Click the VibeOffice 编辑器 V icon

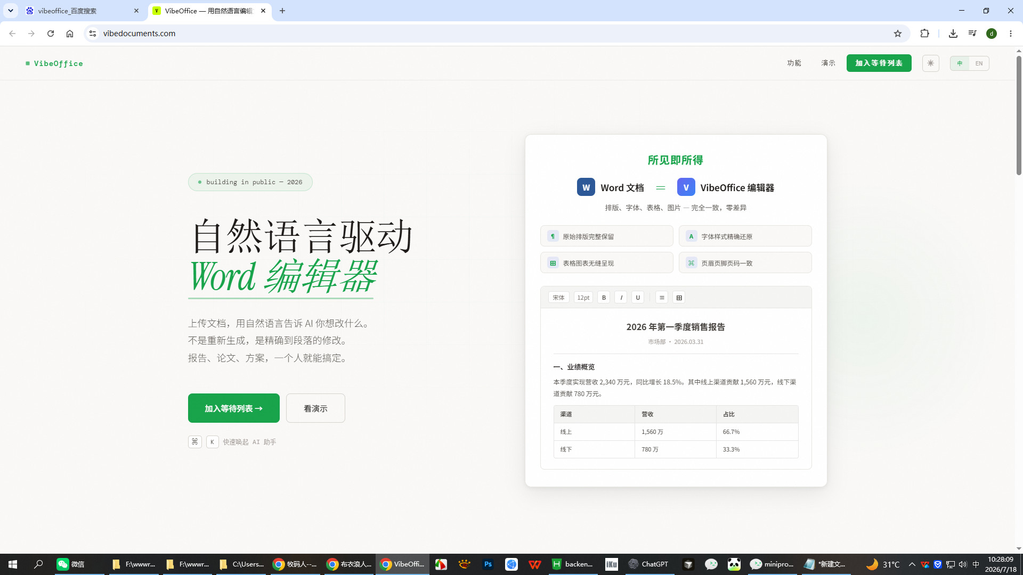point(686,187)
